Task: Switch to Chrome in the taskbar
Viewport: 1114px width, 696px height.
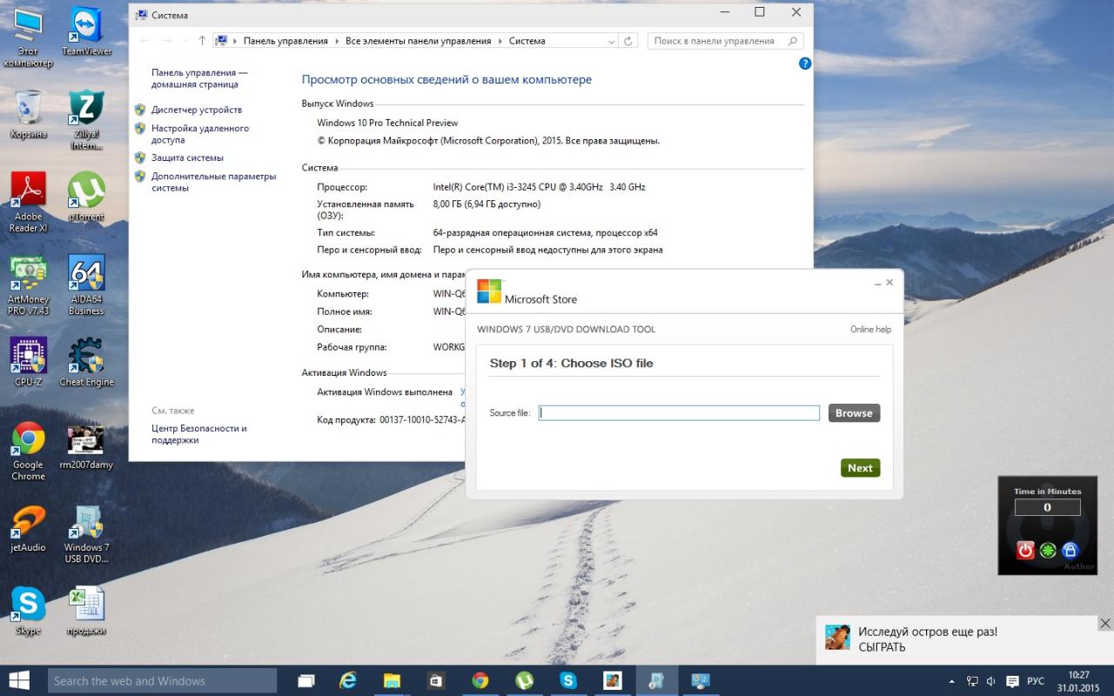Action: coord(480,680)
